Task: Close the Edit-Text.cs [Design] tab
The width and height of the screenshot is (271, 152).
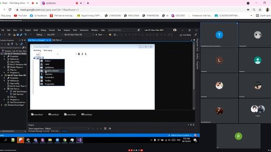Action: 50,40
